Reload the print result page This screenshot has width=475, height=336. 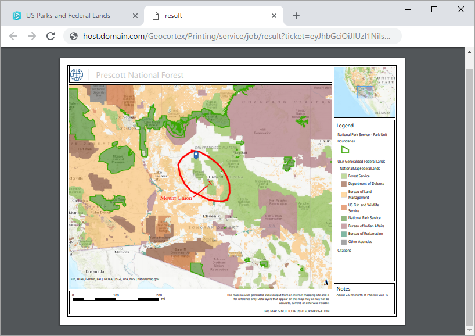(x=51, y=36)
